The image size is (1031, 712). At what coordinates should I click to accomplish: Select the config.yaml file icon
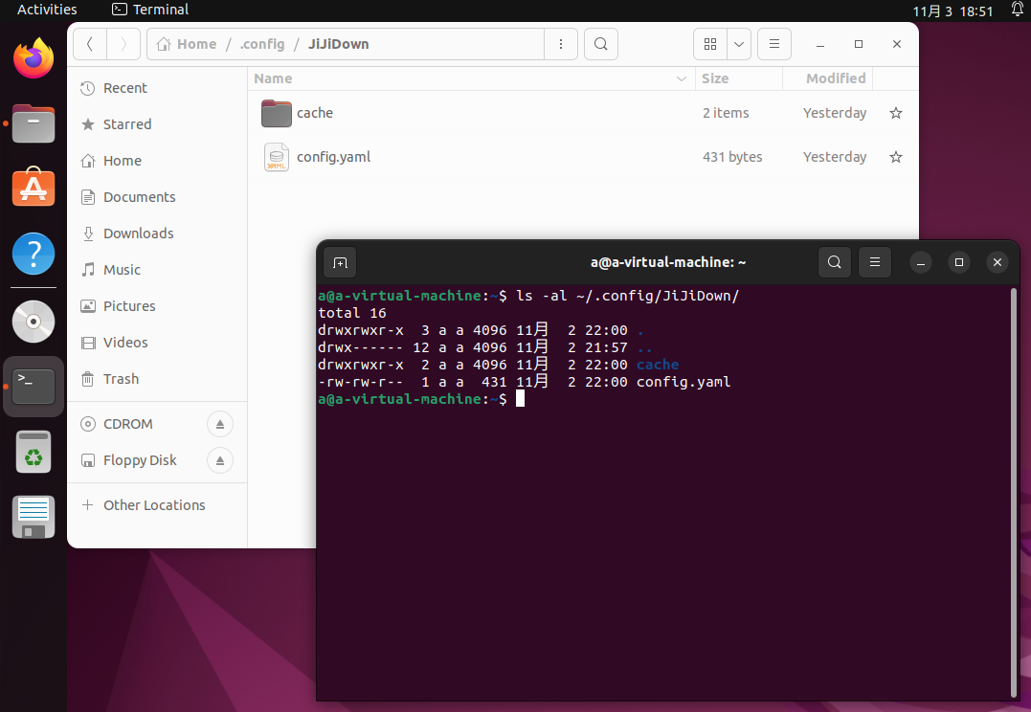(x=276, y=157)
